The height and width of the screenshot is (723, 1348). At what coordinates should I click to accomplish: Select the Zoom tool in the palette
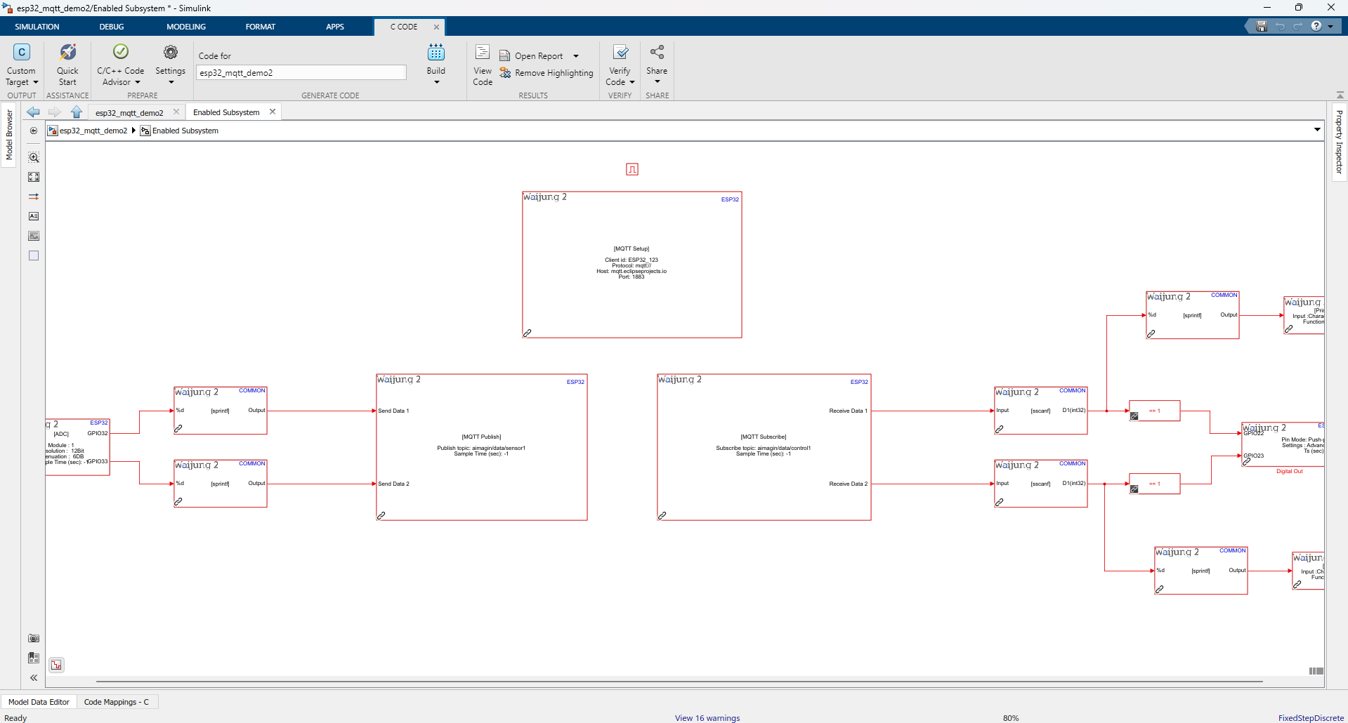[x=34, y=157]
